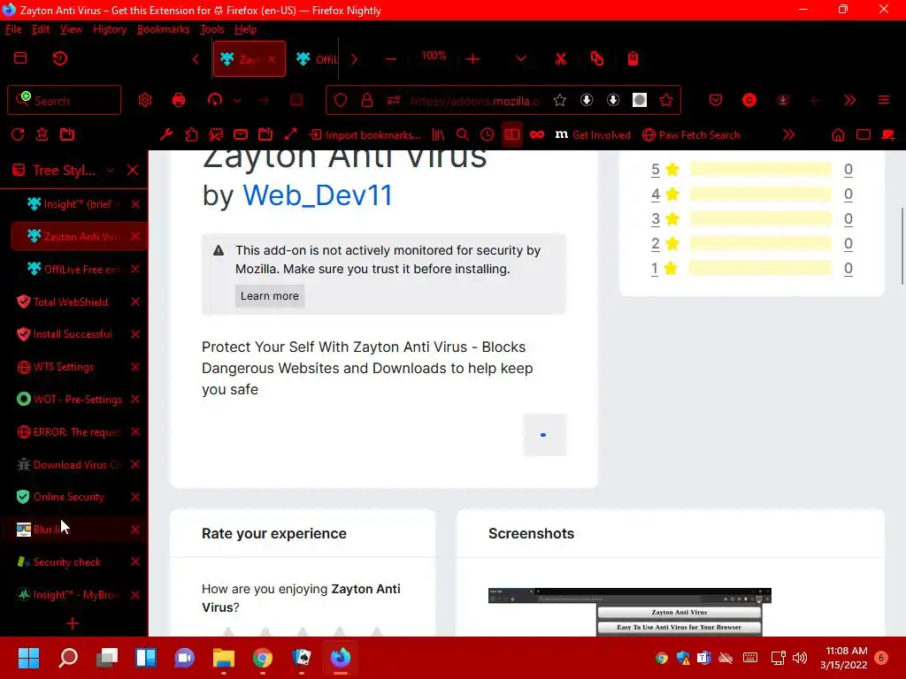
Task: Open the recently closed history icon
Action: [59, 58]
